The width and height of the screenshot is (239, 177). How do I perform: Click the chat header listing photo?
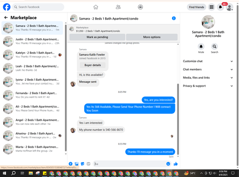[74, 18]
